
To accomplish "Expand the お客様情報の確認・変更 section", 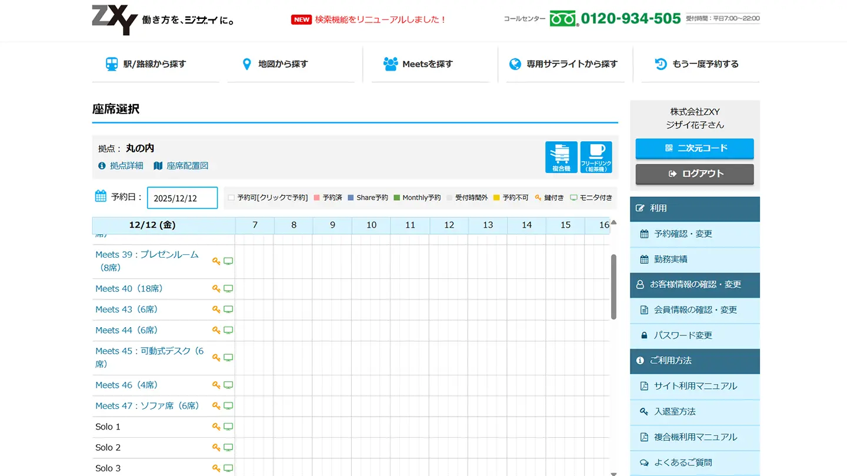I will tap(694, 285).
